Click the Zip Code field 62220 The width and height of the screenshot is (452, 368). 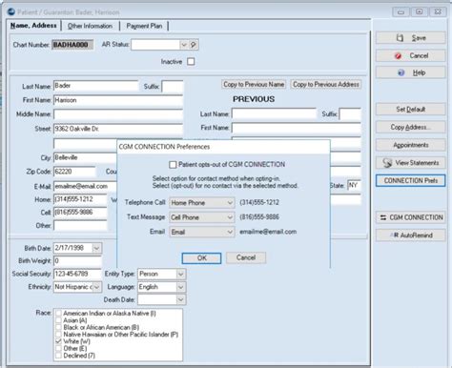pos(74,172)
